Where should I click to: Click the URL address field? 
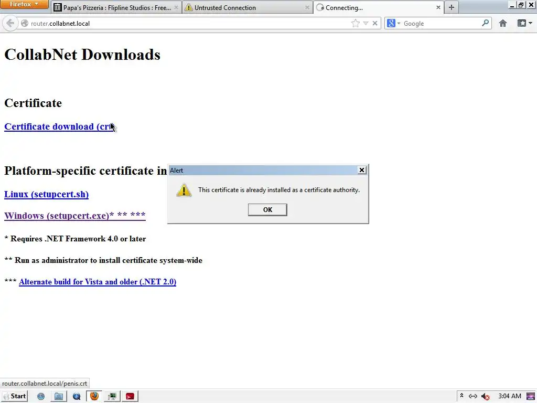coord(188,23)
